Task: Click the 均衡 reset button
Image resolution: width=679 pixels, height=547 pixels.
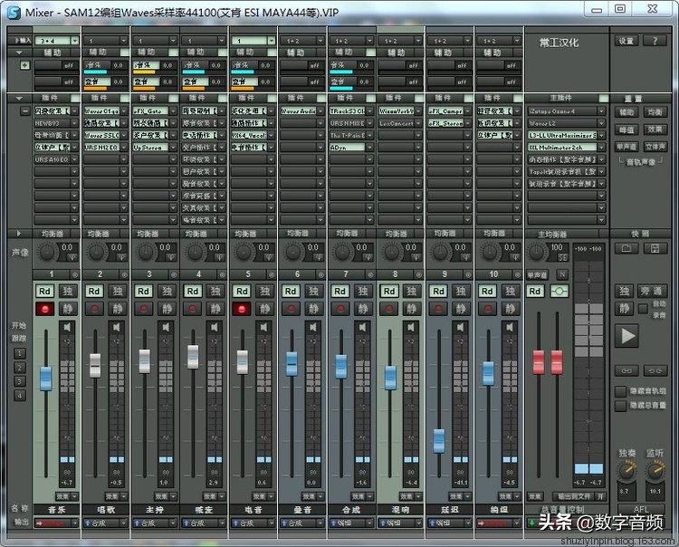Action: (655, 112)
